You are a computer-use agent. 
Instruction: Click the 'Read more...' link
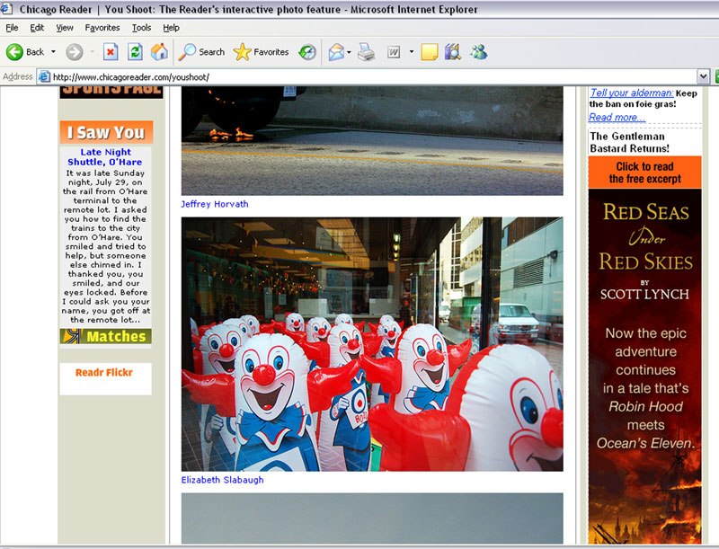coord(617,117)
